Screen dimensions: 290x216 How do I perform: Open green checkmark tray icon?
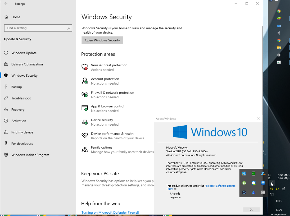coord(253,173)
